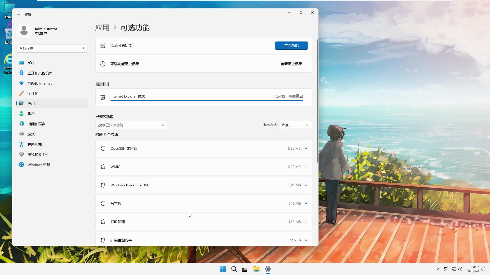Click the Internet Explorer desktop icon
The width and height of the screenshot is (490, 275).
(x=8, y=64)
